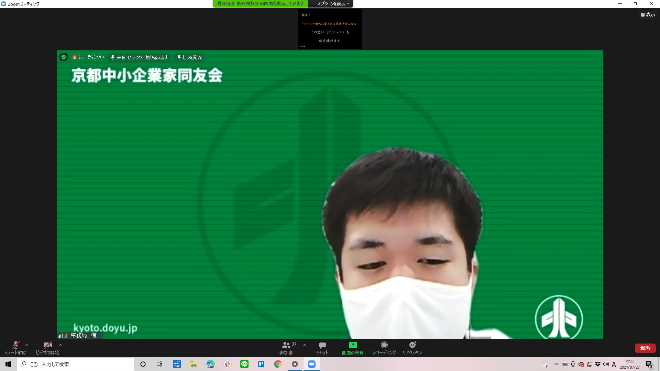Open the OneDrive cloud error tray icon
The height and width of the screenshot is (371, 660).
[x=581, y=364]
